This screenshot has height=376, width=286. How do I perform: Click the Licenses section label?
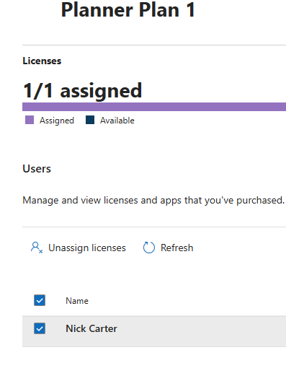tap(42, 61)
